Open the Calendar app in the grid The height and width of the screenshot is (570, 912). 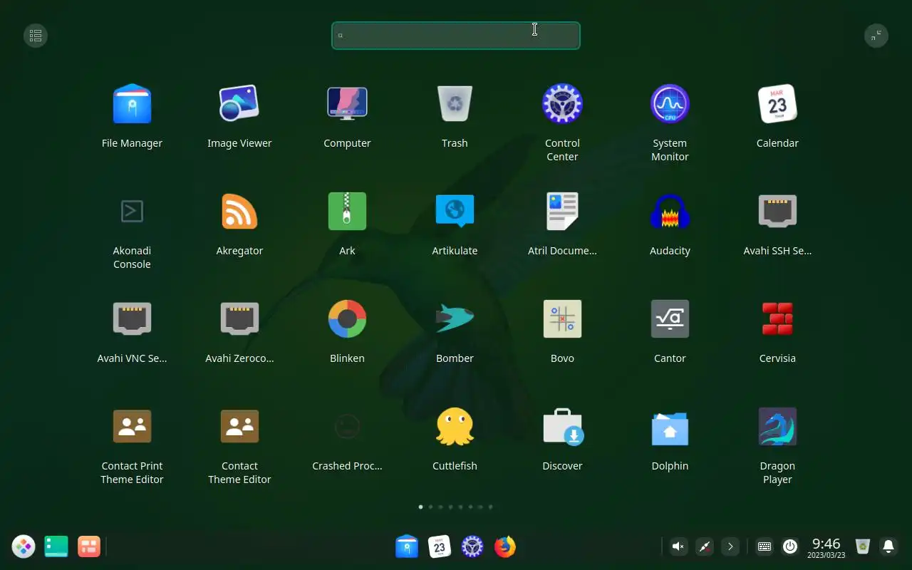(777, 104)
